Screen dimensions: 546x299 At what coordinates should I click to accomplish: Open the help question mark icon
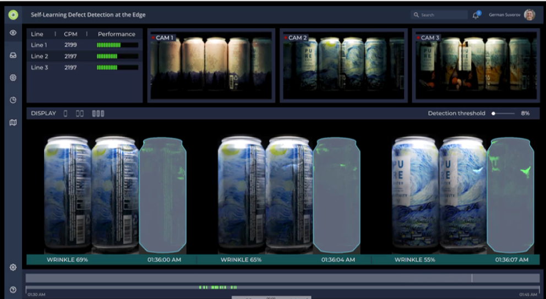pyautogui.click(x=13, y=290)
